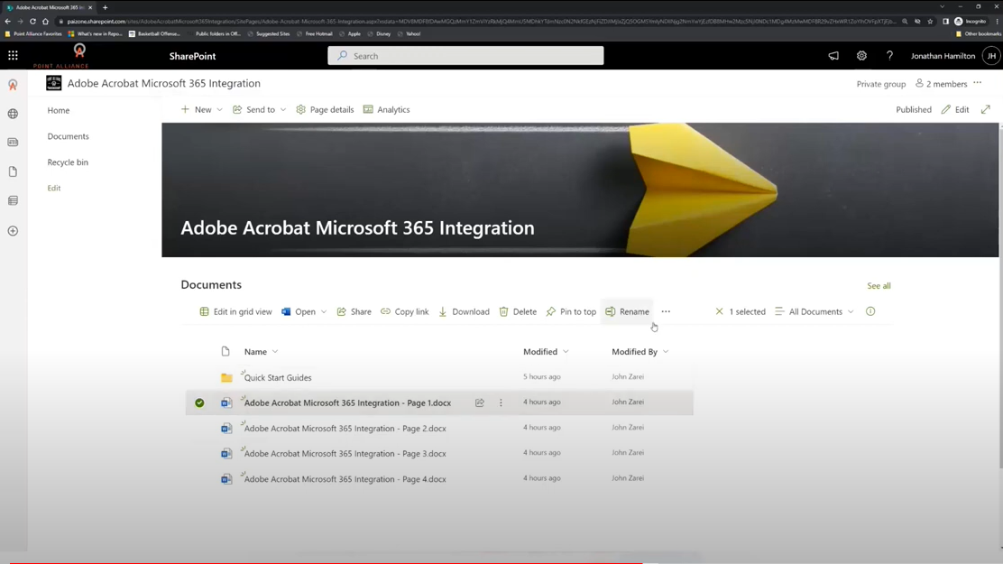Click the SharePoint search box
The height and width of the screenshot is (564, 1003).
pyautogui.click(x=465, y=56)
